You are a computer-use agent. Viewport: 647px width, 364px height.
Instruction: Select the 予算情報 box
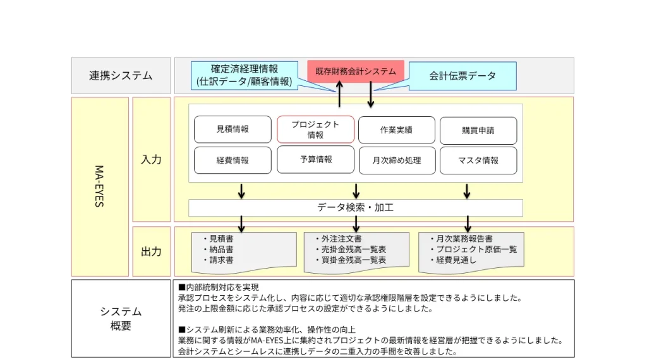[x=315, y=159]
